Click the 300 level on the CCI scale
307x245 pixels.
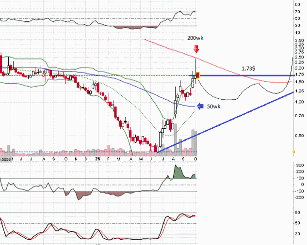click(299, 165)
